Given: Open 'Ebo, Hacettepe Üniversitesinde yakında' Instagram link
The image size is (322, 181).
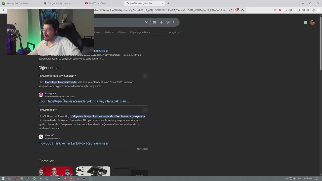Looking at the screenshot, I should coord(84,101).
